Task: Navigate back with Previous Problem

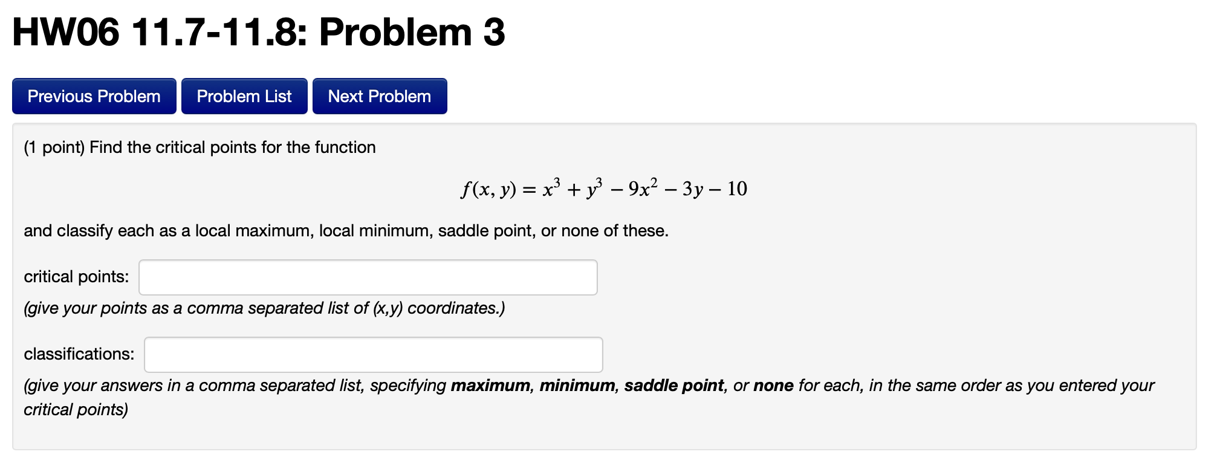Action: point(93,95)
